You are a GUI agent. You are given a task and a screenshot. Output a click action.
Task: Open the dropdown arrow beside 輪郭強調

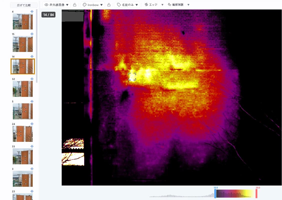(188, 5)
